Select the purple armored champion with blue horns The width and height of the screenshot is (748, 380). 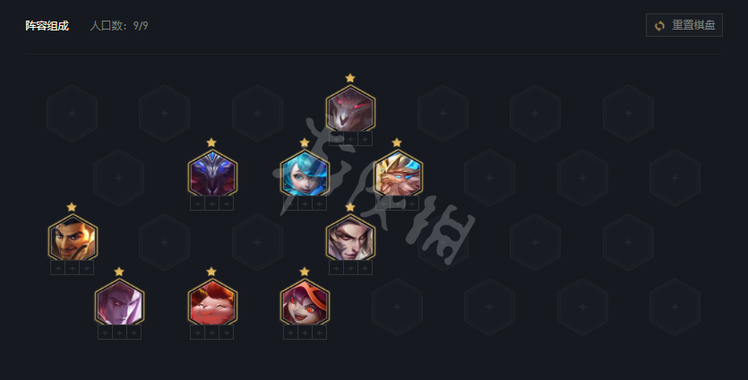tap(212, 174)
